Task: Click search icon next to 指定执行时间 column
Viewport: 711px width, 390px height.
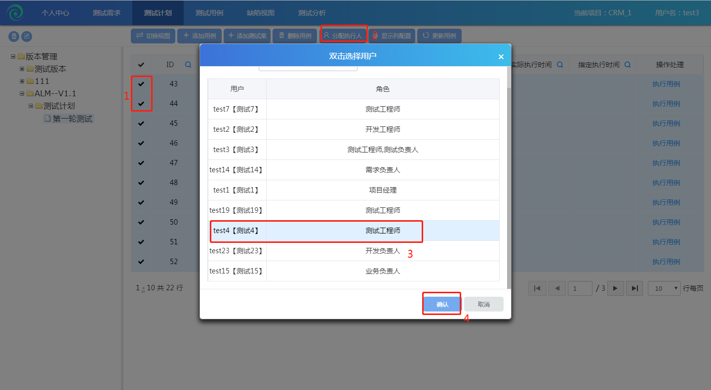Action: click(x=628, y=65)
